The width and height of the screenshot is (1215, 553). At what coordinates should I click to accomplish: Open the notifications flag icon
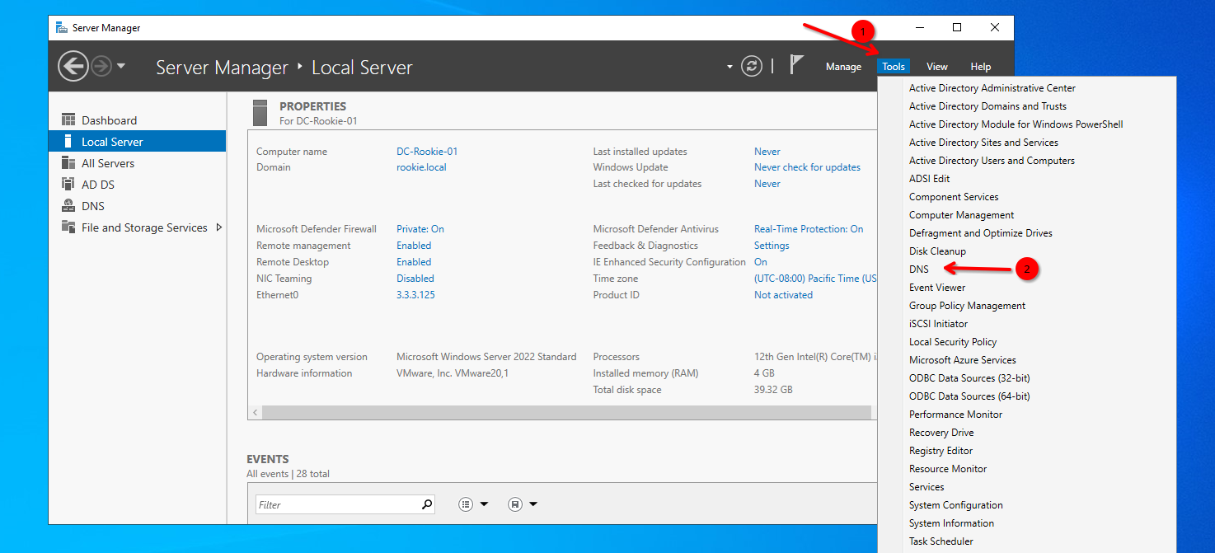[x=796, y=66]
